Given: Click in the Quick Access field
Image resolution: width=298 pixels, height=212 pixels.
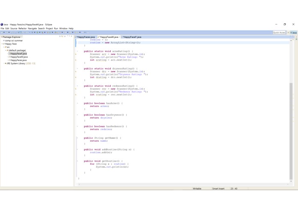Looking at the screenshot, I should [279, 33].
